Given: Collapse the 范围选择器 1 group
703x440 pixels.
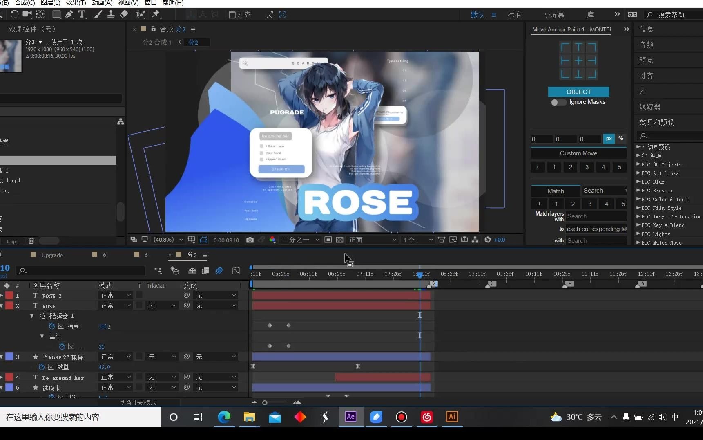Looking at the screenshot, I should pyautogui.click(x=32, y=316).
